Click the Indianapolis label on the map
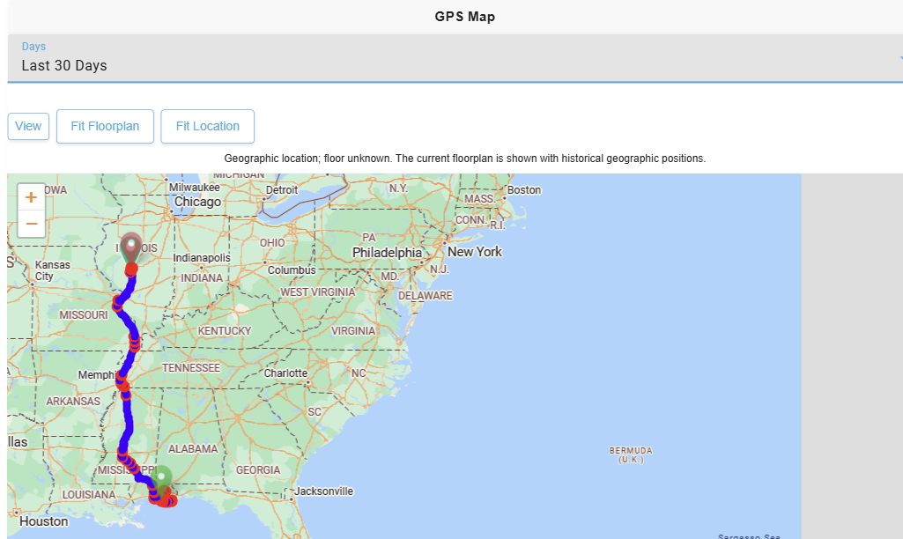The image size is (903, 539). point(202,258)
